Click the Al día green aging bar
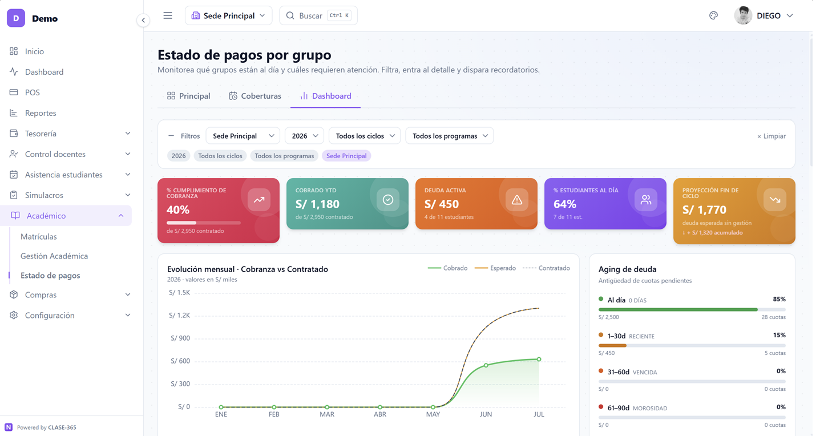Screen dimensions: 816x436 click(x=678, y=310)
